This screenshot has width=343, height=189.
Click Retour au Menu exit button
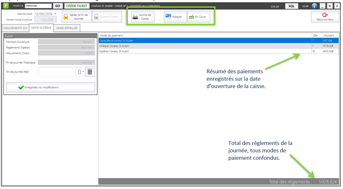tap(325, 17)
